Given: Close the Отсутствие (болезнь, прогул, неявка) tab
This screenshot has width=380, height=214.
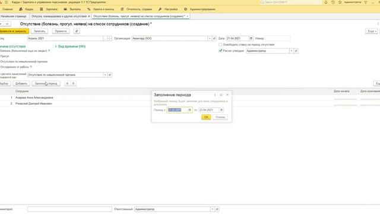Looking at the screenshot, I should (x=188, y=16).
